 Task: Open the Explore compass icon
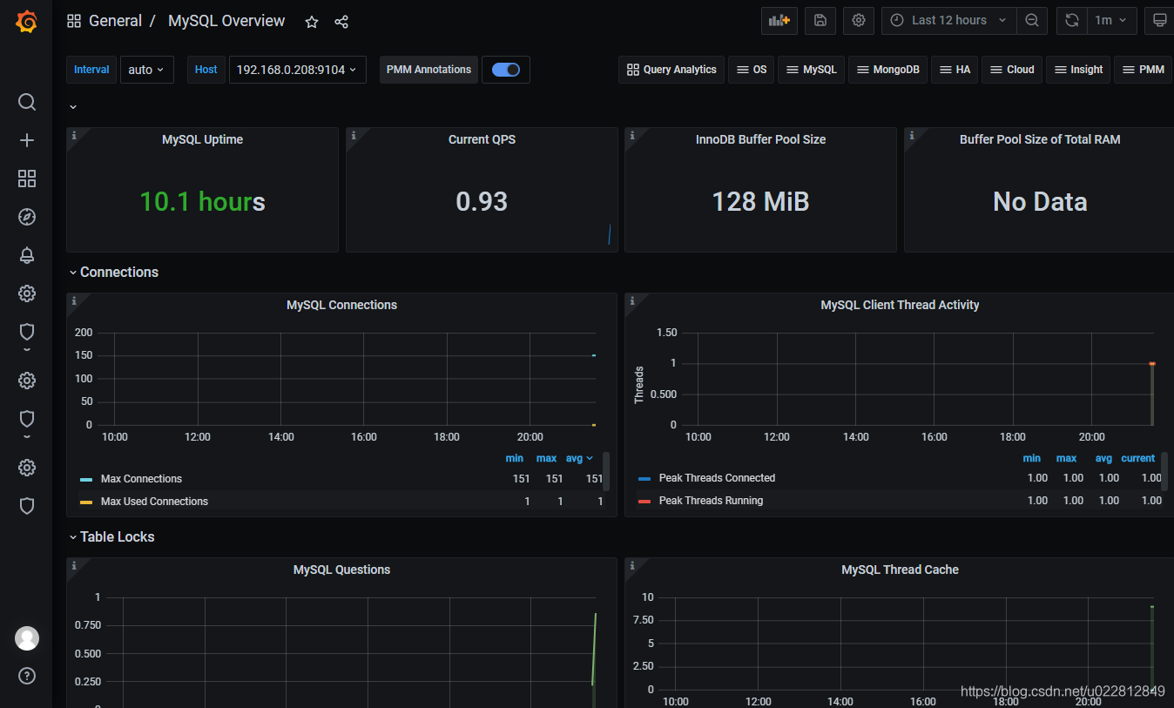coord(27,217)
